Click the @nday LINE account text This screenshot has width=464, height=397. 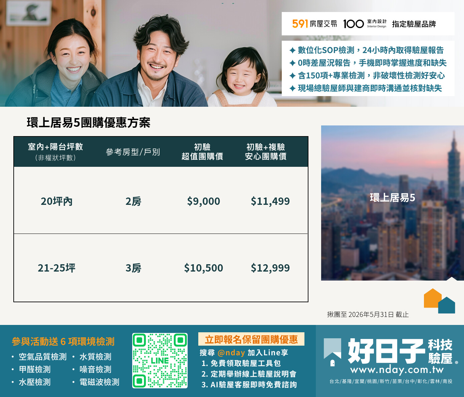(x=231, y=353)
